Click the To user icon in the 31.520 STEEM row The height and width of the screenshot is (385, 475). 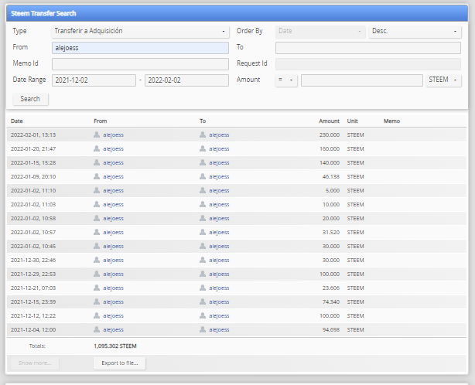coord(203,232)
